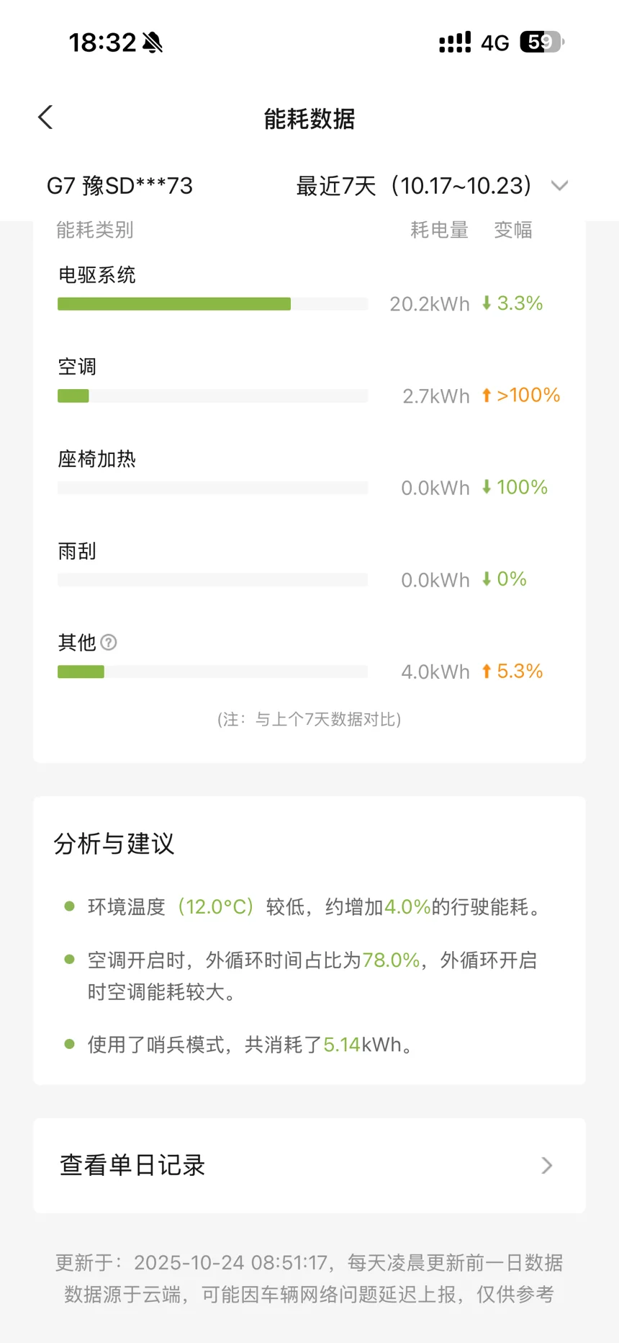The height and width of the screenshot is (1343, 619).
Task: Open vehicle selector G7 豫SD***73
Action: (120, 186)
